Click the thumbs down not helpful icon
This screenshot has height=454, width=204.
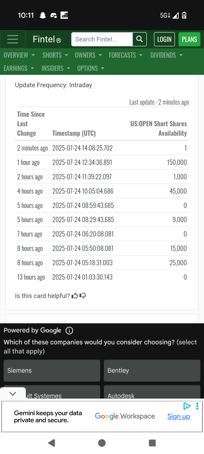tap(83, 296)
